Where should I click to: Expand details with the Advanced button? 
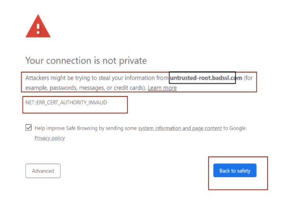43,171
